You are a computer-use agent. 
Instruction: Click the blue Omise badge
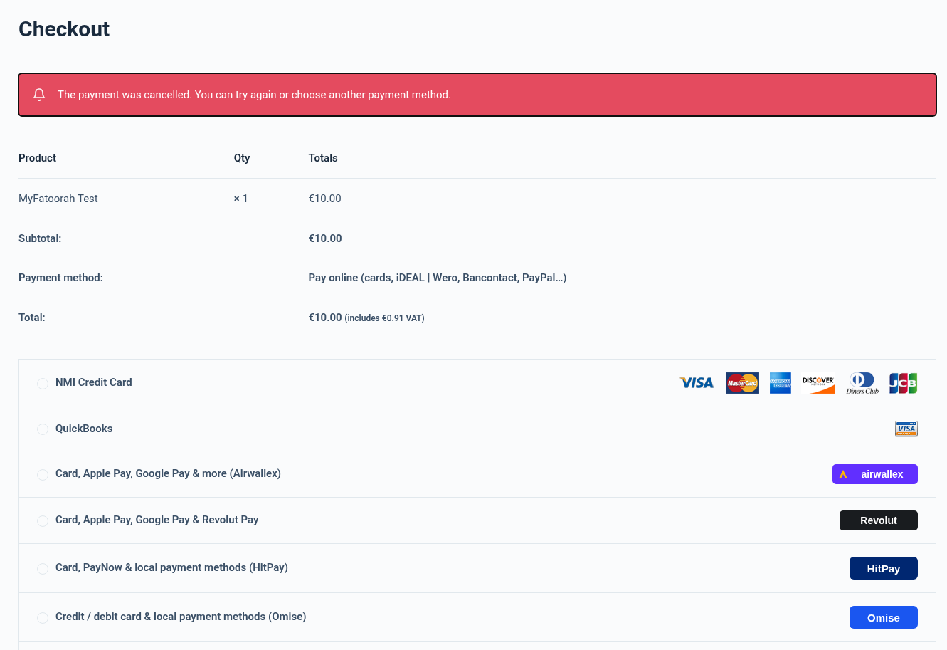pyautogui.click(x=884, y=617)
